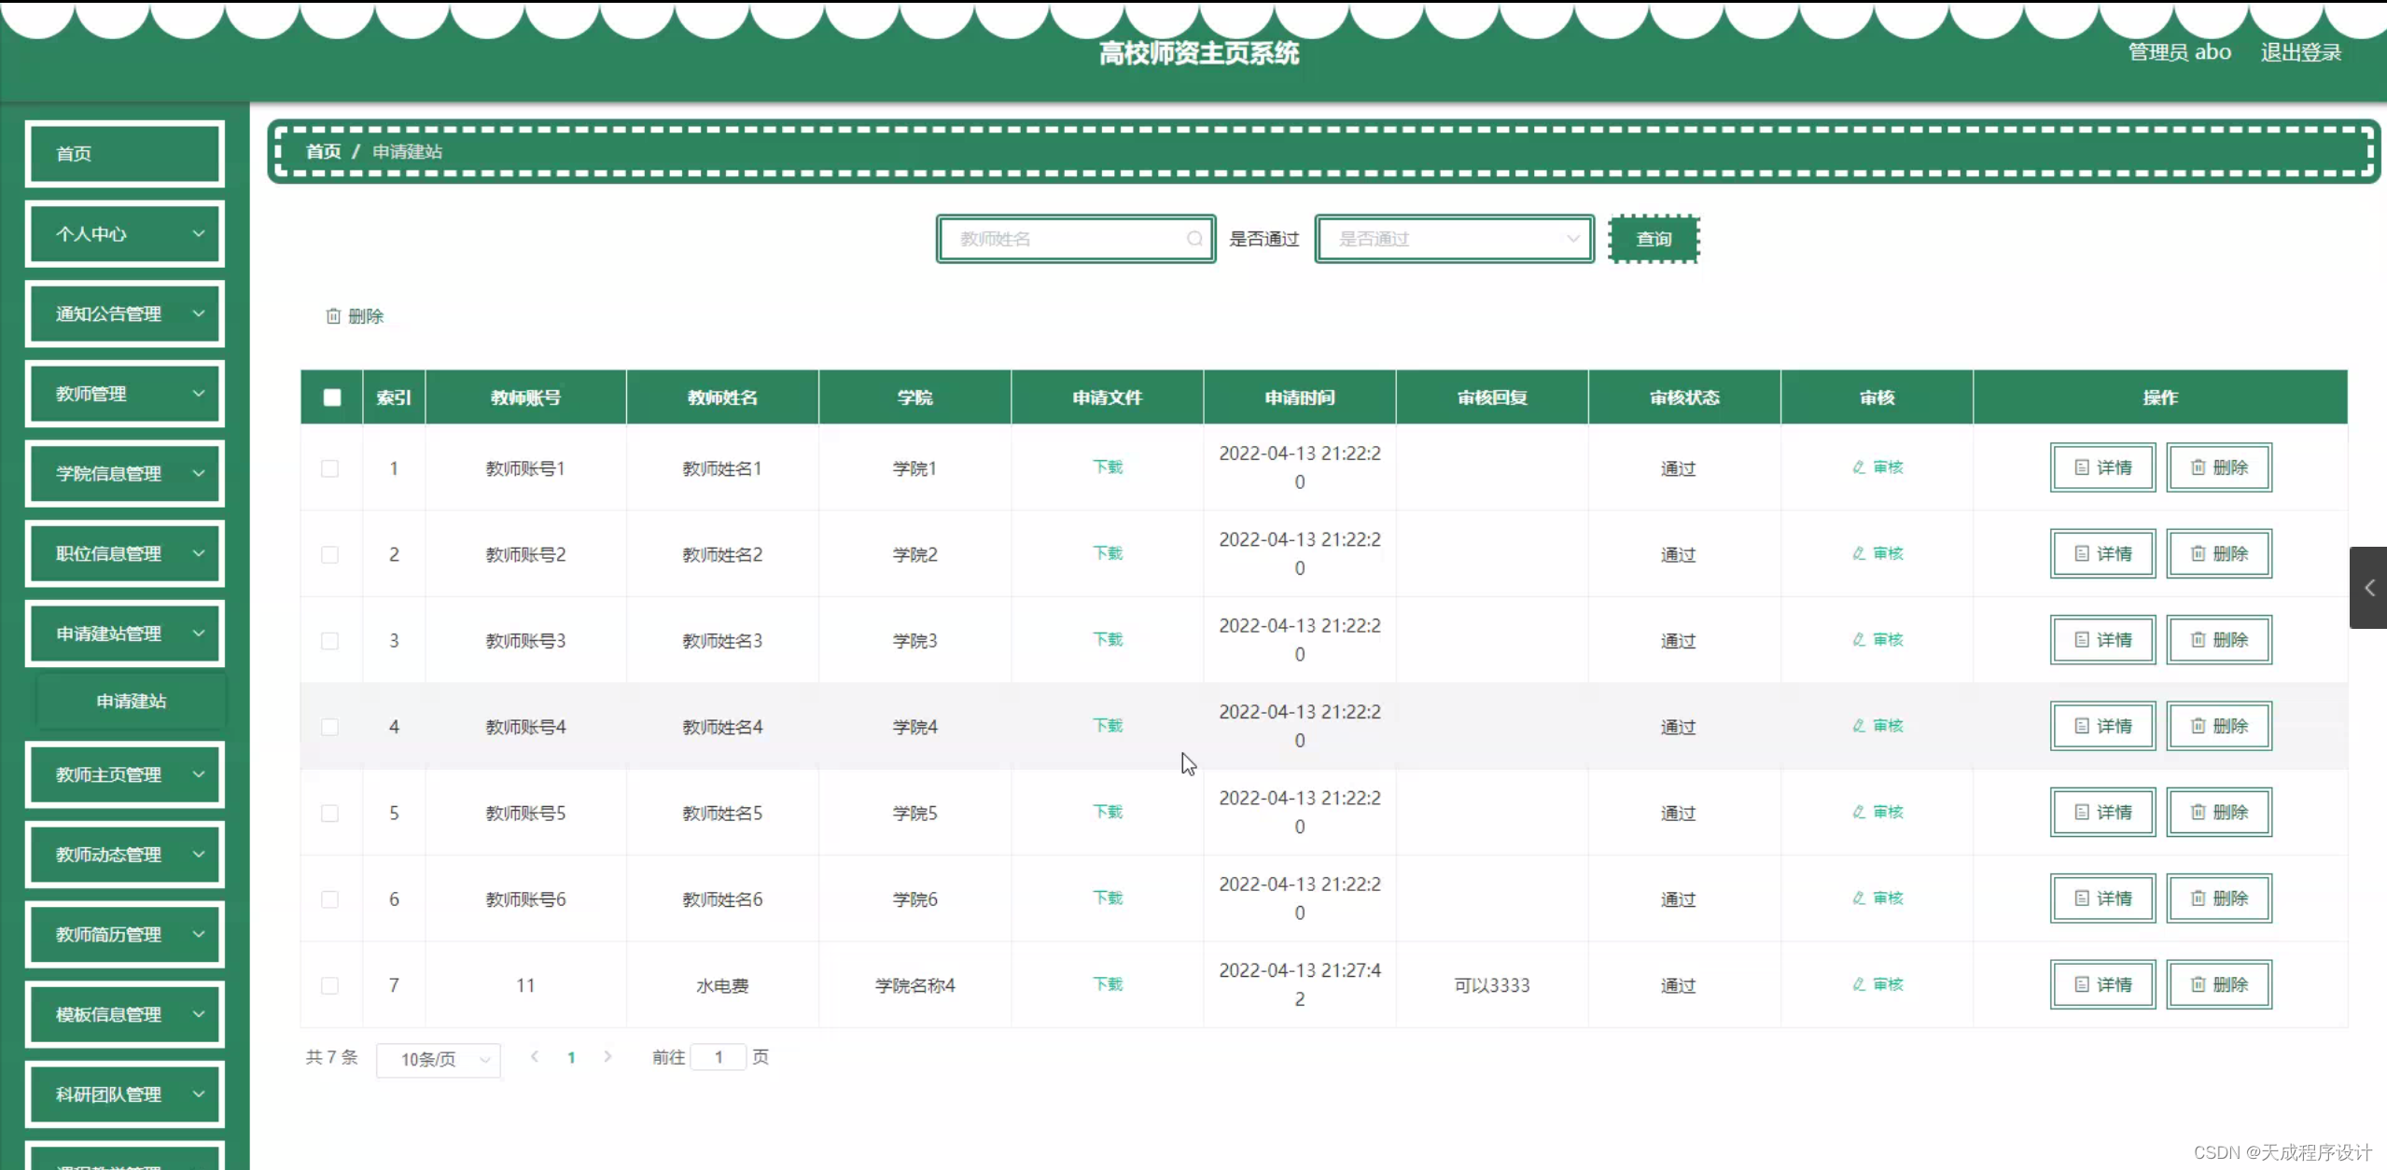Open details (详情) for 教师账号3
Image resolution: width=2387 pixels, height=1170 pixels.
click(x=2102, y=639)
